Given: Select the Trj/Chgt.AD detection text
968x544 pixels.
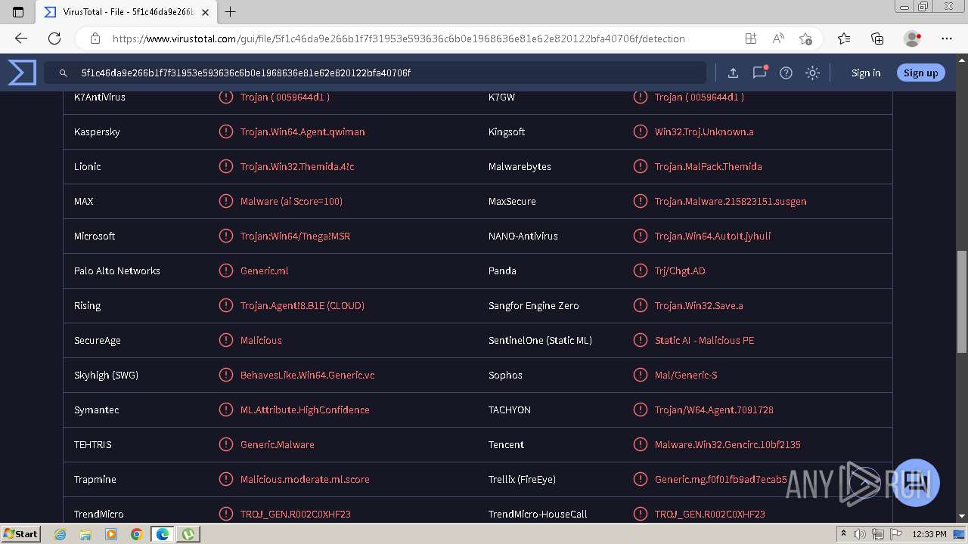Looking at the screenshot, I should pyautogui.click(x=680, y=270).
